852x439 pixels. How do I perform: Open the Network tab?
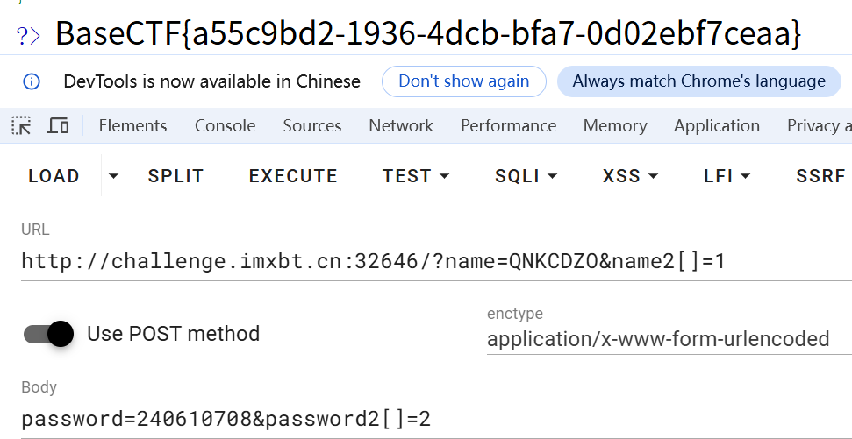pos(401,126)
